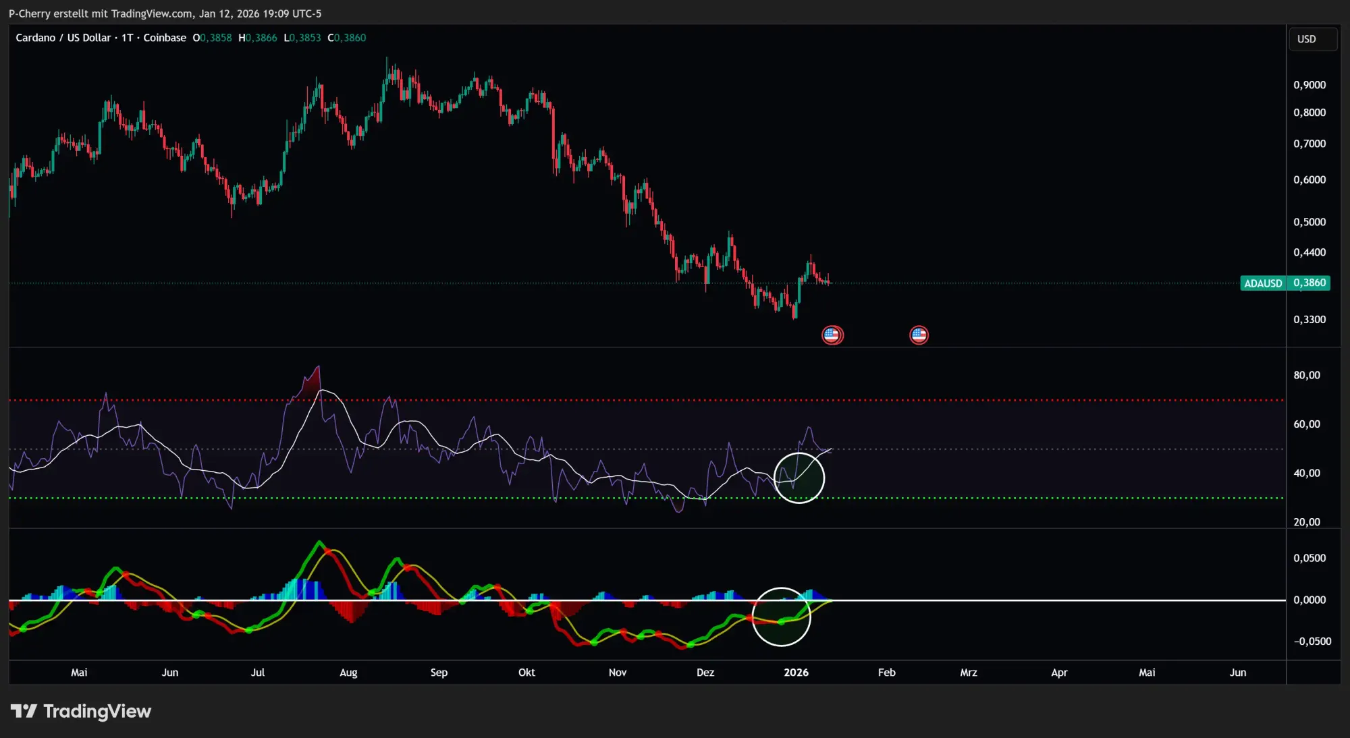Click the Coinbase exchange name in the legend

coord(165,38)
